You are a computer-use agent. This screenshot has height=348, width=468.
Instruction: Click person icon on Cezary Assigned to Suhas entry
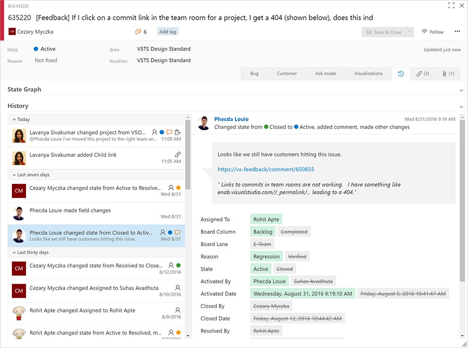tap(178, 287)
